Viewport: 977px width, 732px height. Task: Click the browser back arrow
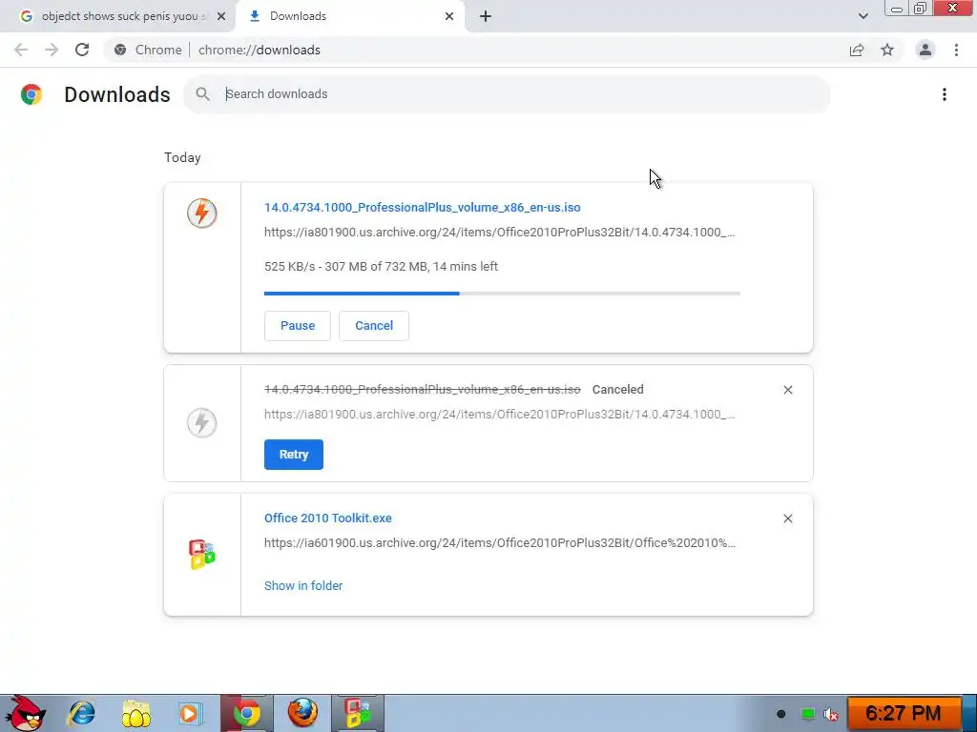pyautogui.click(x=21, y=50)
